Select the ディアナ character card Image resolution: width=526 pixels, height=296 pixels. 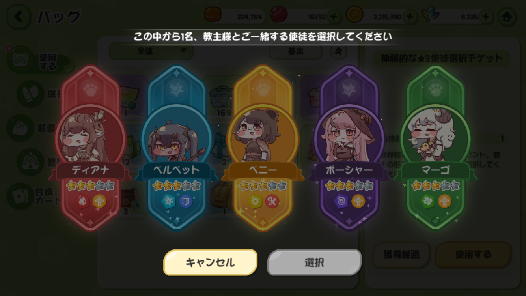coord(90,148)
